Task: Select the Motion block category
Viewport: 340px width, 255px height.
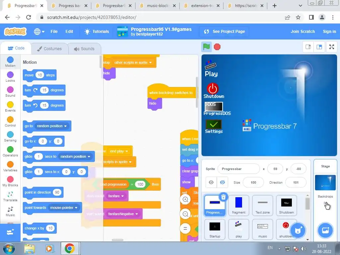Action: [x=10, y=62]
